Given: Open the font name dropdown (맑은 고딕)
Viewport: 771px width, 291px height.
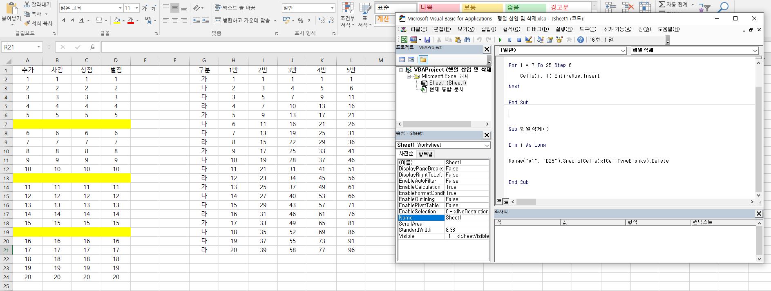Looking at the screenshot, I should coord(120,8).
